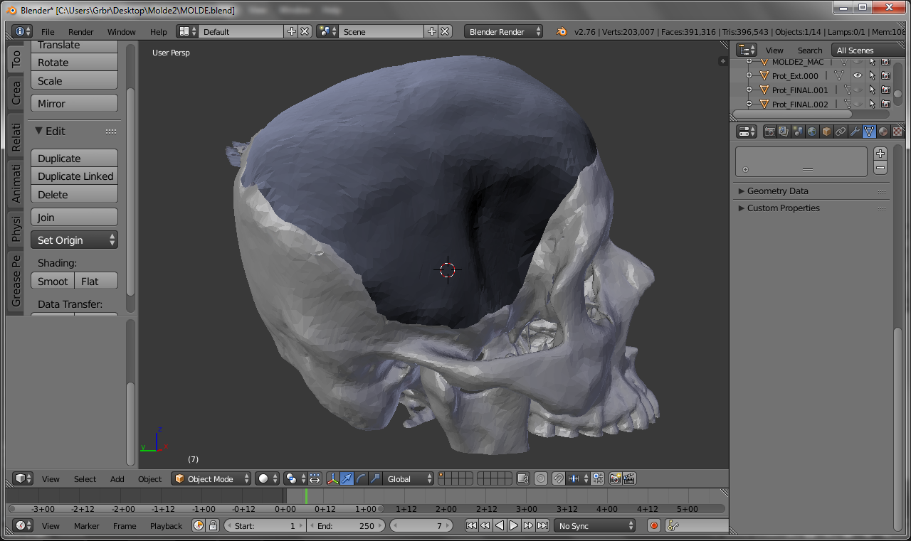Toggle renderability camera for Prot_FINAL.001
This screenshot has width=911, height=541.
885,90
